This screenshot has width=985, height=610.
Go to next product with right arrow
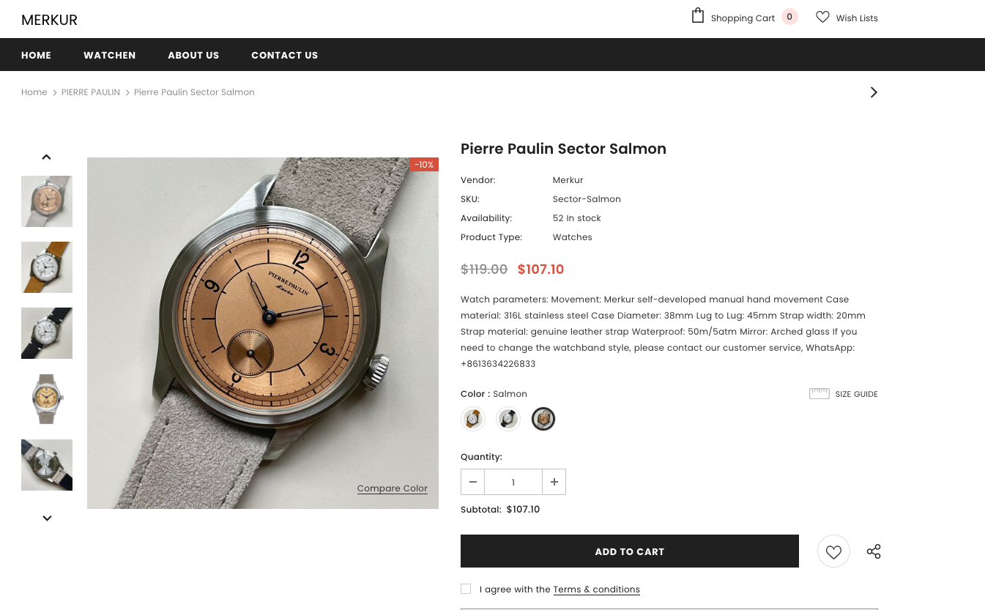click(x=873, y=92)
